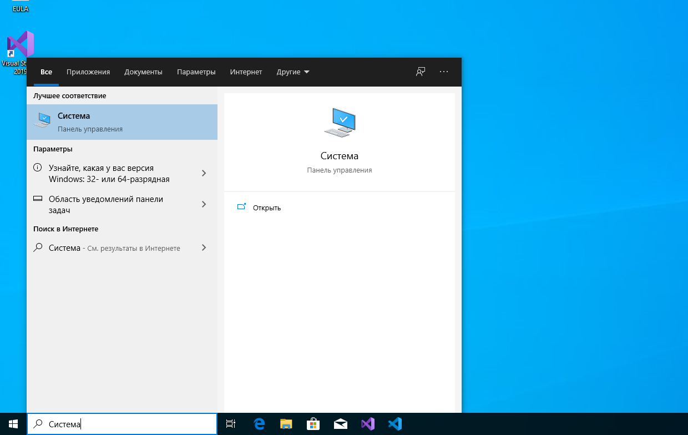Screen dimensions: 688x435
Task: Switch to the Приложения tab
Action: tap(88, 72)
